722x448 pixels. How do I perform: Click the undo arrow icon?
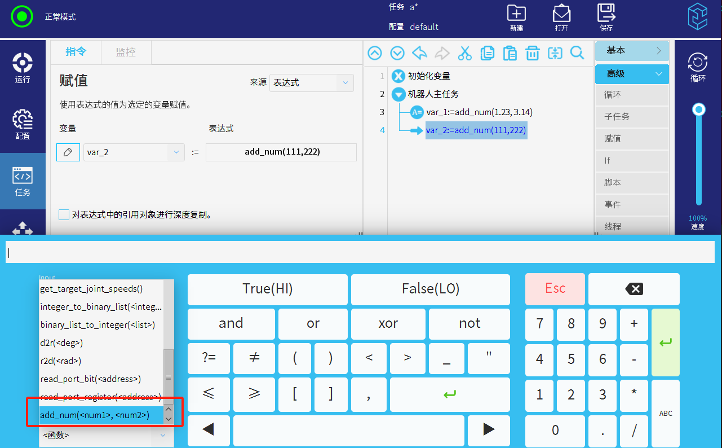[x=419, y=53]
